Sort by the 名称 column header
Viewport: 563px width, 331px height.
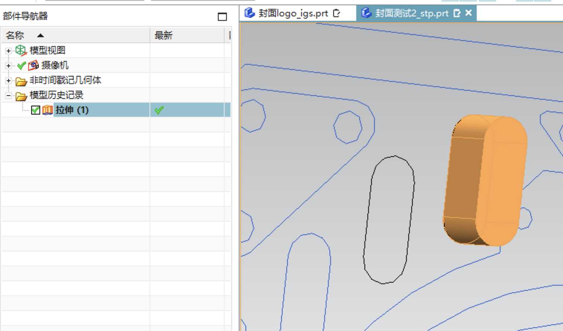click(x=75, y=35)
